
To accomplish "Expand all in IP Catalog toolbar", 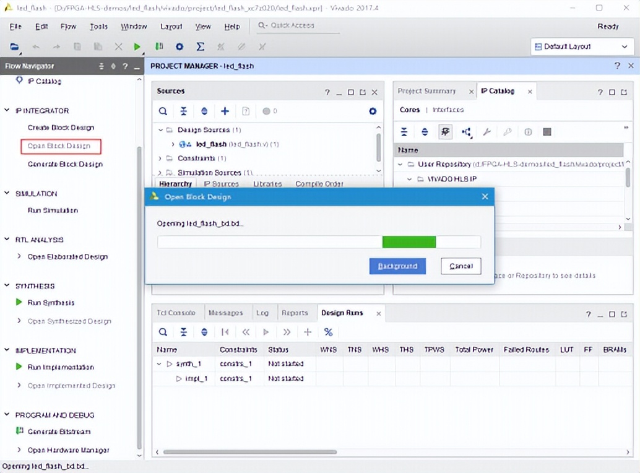I will click(x=425, y=132).
